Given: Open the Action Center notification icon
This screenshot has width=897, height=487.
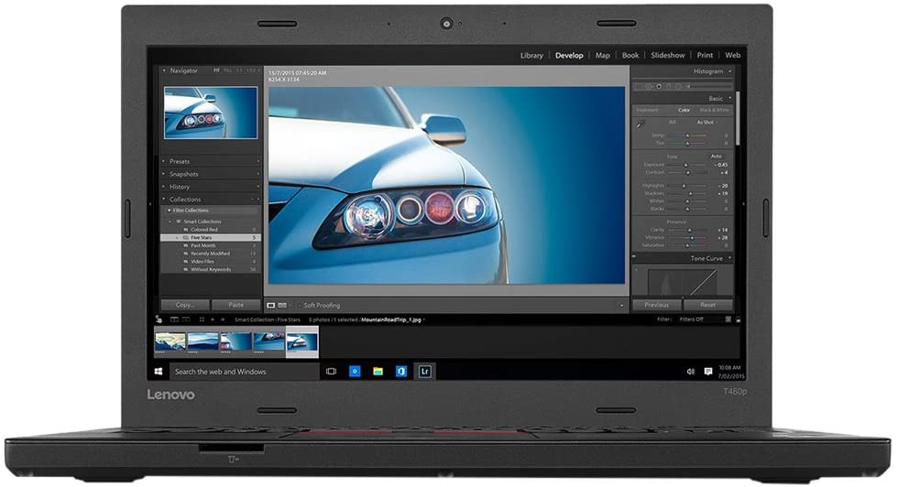Looking at the screenshot, I should coord(707,372).
